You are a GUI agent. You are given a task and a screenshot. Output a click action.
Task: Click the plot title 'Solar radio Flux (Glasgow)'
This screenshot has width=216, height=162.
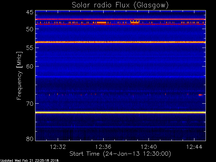coord(120,5)
